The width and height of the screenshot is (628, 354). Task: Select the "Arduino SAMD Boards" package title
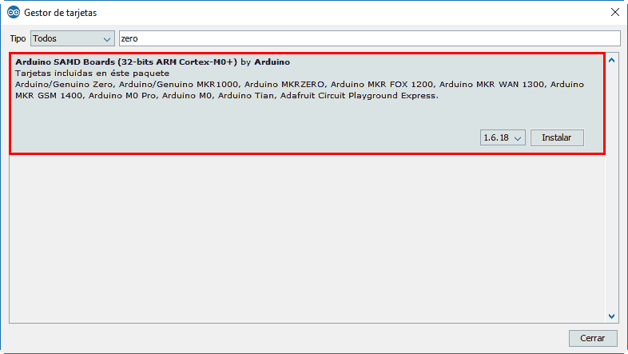(x=65, y=62)
